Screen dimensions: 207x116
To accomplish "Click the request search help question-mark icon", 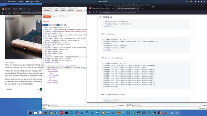I will [x=43, y=105].
